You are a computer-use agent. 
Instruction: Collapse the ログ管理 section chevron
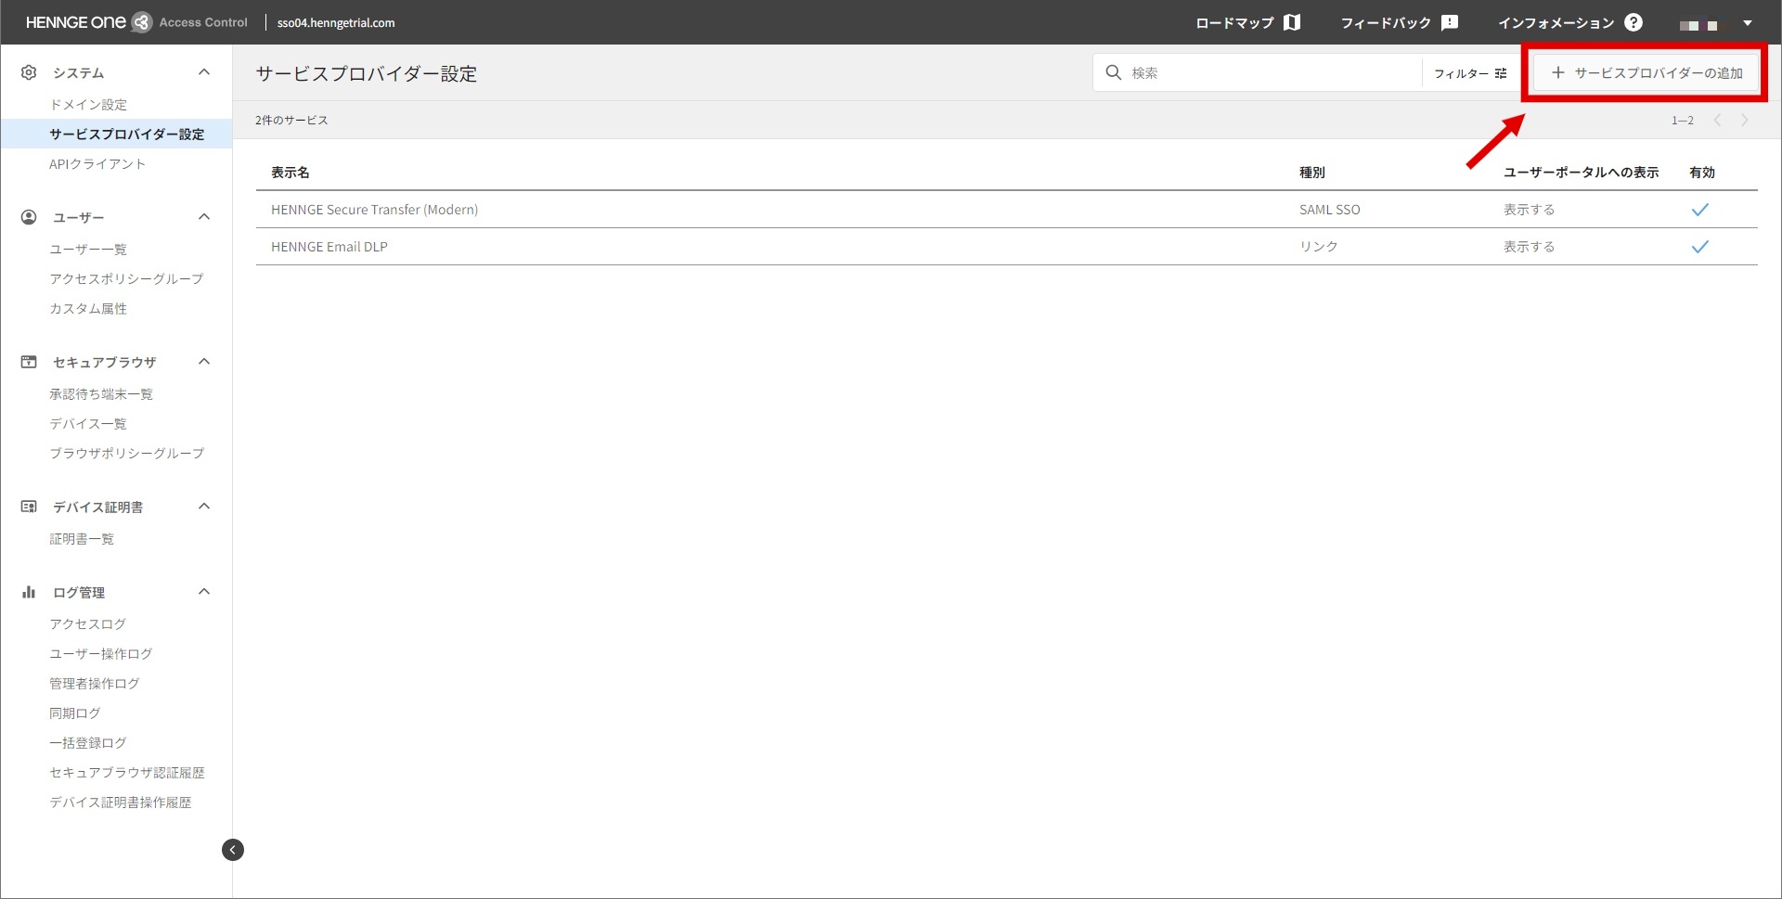pyautogui.click(x=204, y=592)
